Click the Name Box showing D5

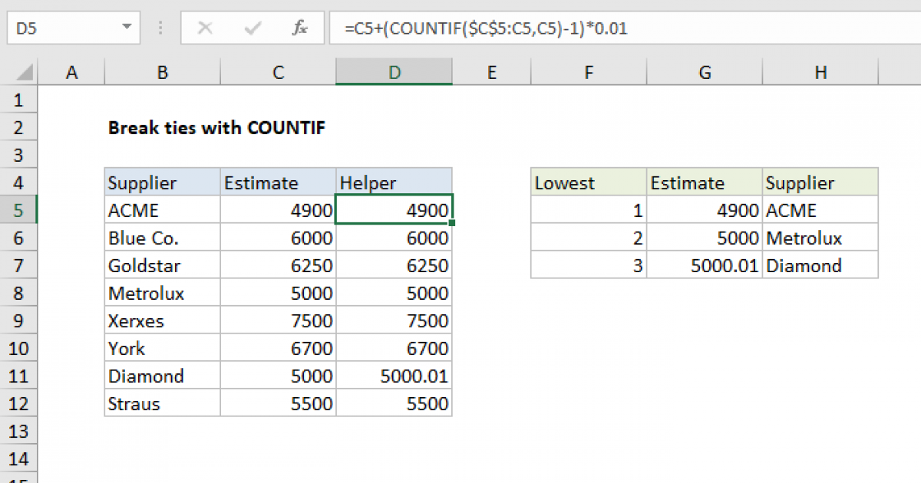click(61, 28)
